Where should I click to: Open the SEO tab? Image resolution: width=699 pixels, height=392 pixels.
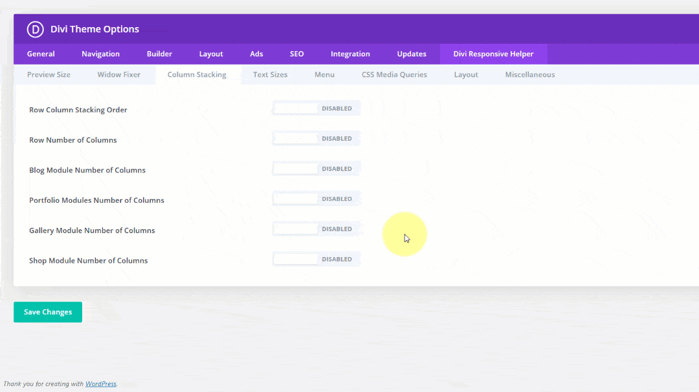(x=296, y=54)
